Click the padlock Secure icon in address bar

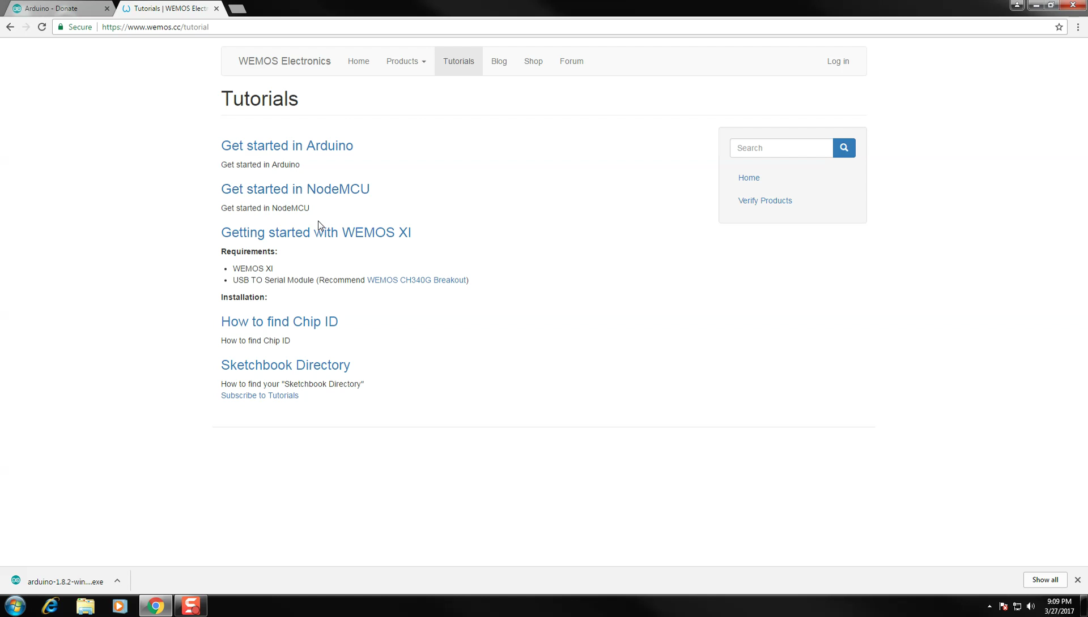(61, 27)
